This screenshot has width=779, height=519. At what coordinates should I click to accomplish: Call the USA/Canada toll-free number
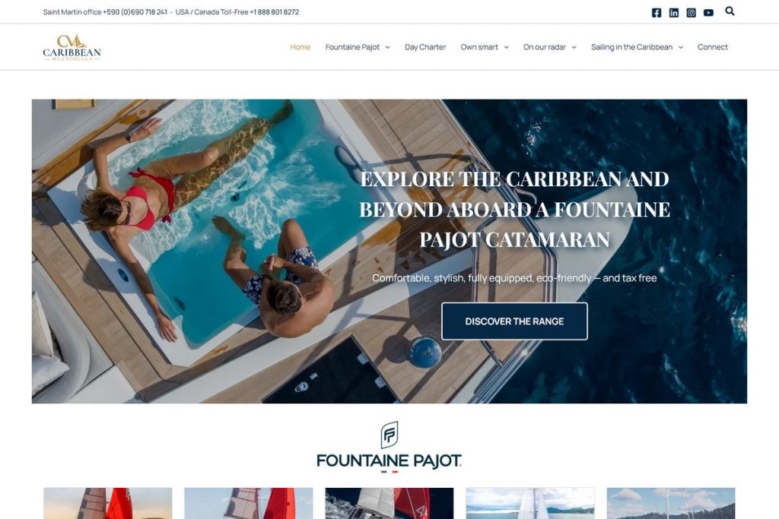(274, 12)
